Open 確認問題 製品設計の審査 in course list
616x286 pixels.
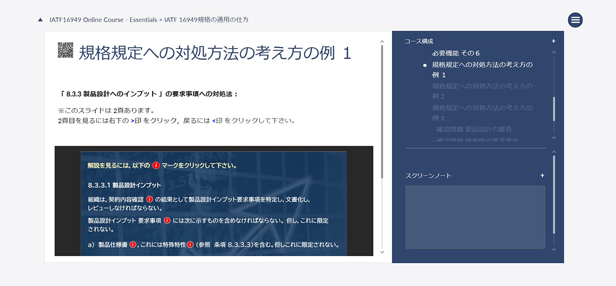click(472, 129)
